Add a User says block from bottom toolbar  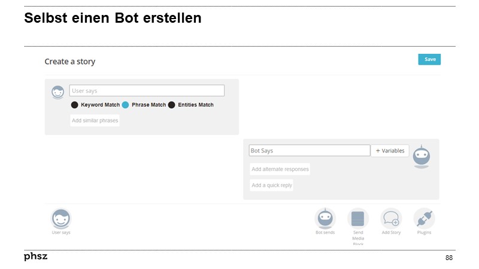(61, 219)
